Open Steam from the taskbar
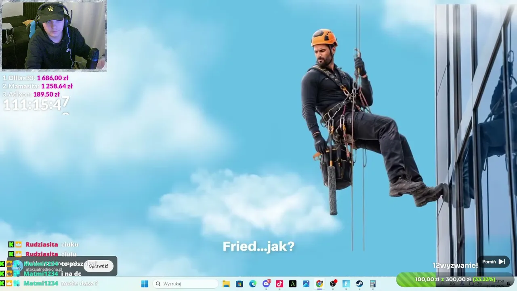This screenshot has height=291, width=517. tap(359, 284)
